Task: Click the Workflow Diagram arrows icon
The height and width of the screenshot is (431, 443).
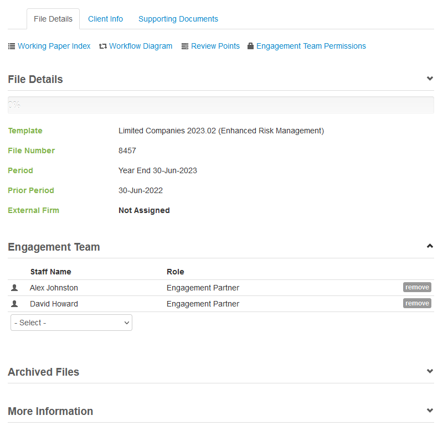Action: point(102,46)
